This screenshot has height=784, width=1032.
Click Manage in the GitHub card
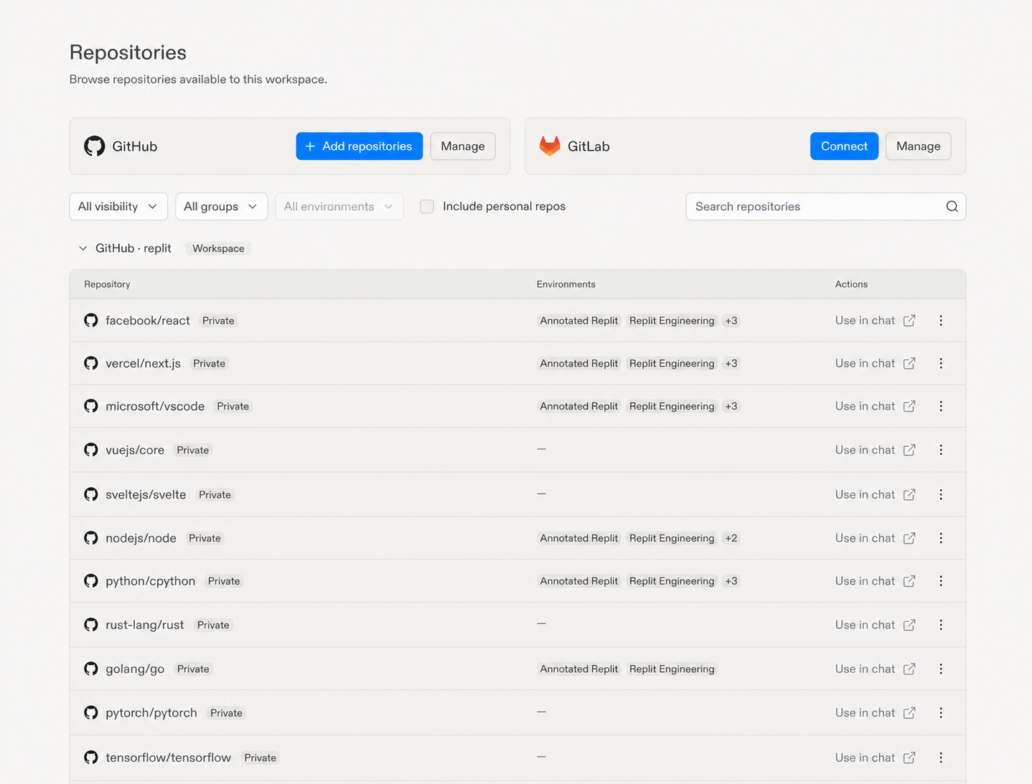click(x=463, y=146)
